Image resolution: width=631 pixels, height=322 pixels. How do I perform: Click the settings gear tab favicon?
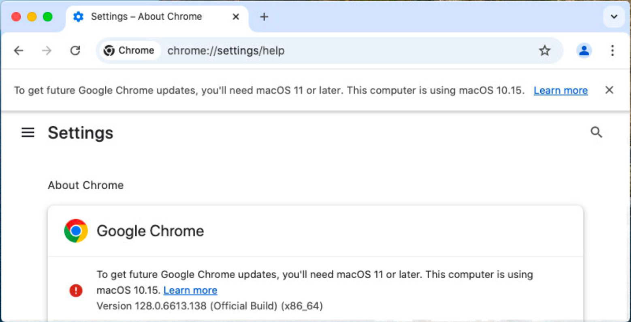(x=78, y=17)
